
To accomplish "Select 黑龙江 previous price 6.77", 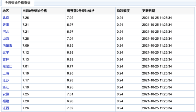I will pos(70,67).
